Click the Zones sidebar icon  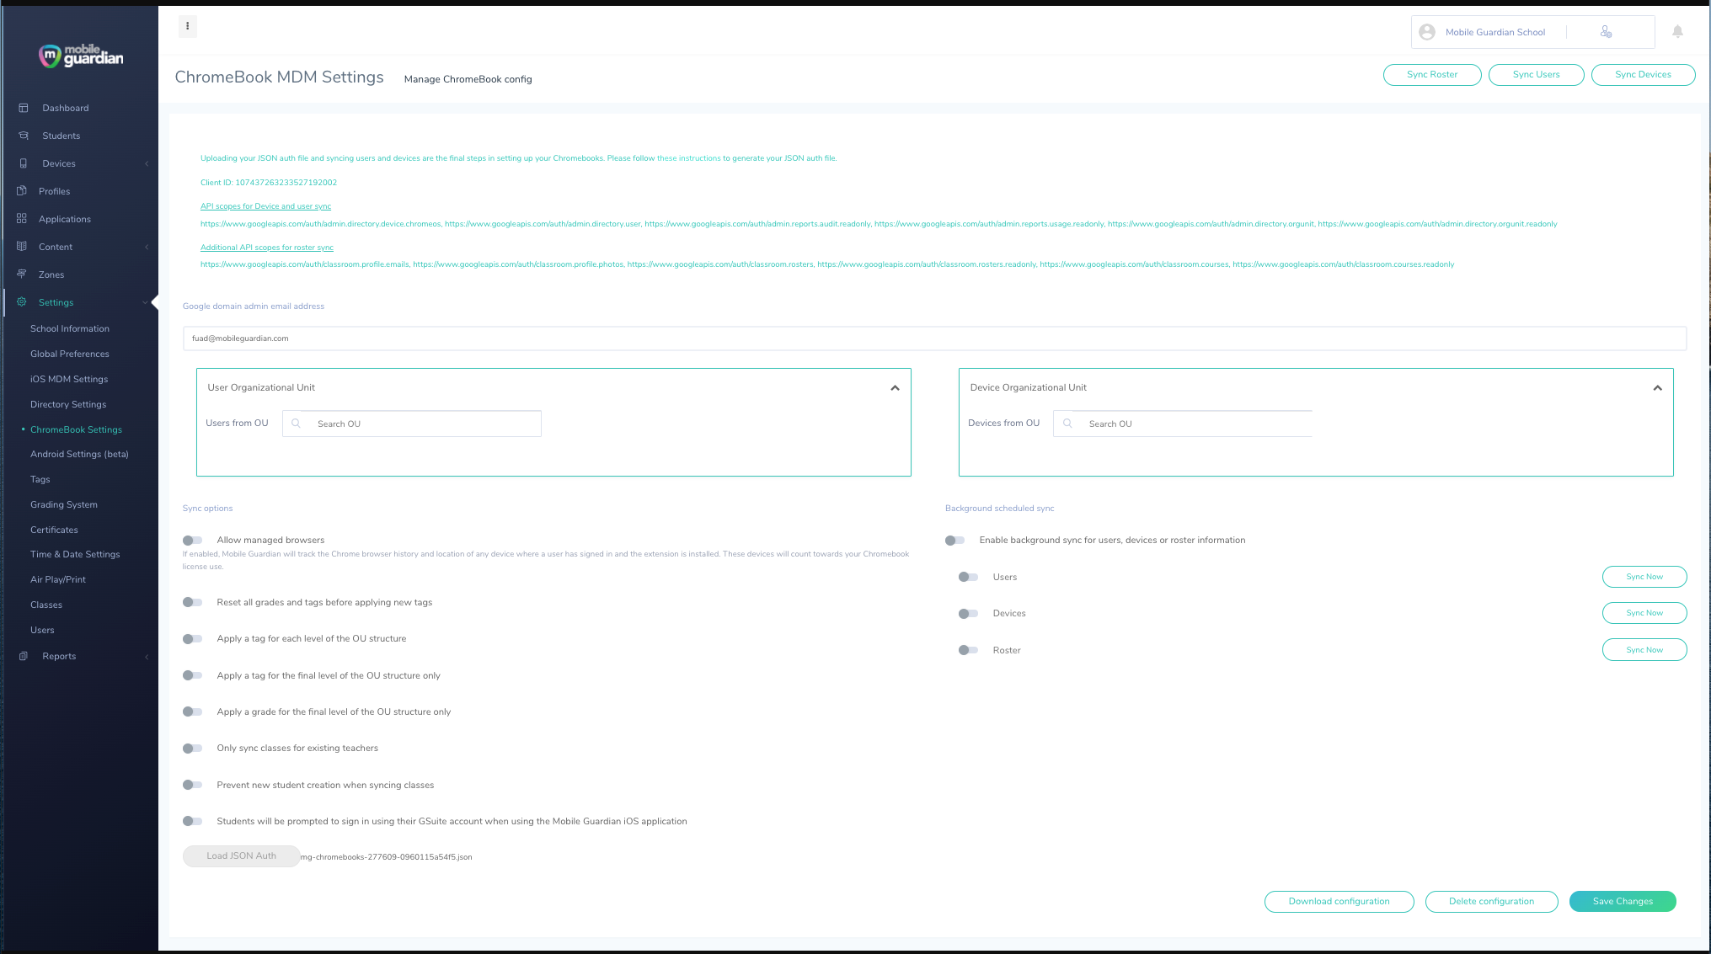click(22, 274)
